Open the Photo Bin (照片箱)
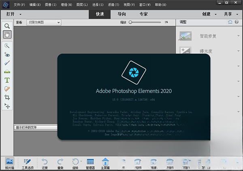Viewport: 243px width, 171px height. point(10,163)
